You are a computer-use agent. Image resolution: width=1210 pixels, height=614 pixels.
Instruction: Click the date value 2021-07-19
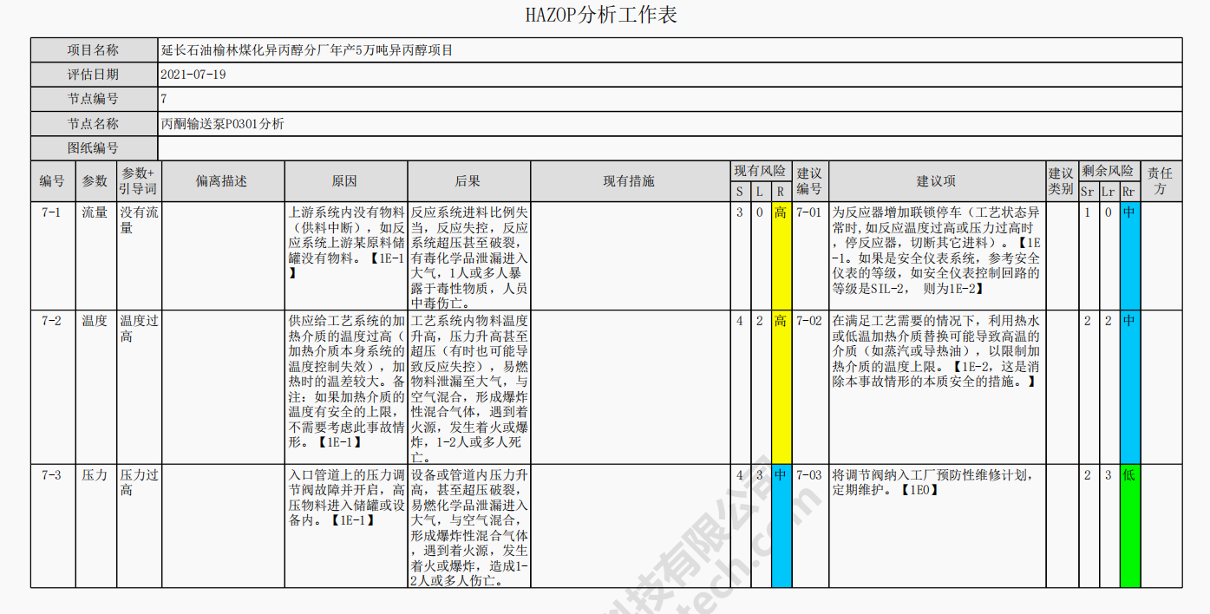(193, 75)
